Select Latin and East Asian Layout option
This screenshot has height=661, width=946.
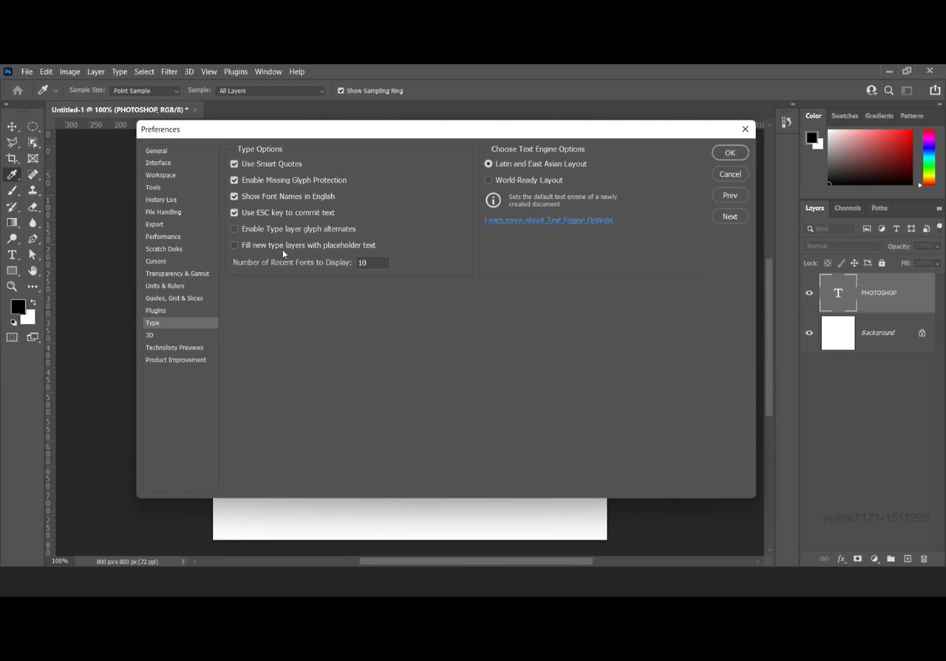tap(489, 164)
